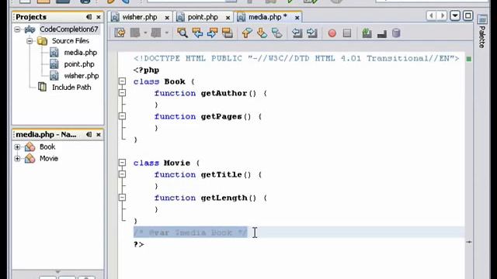The width and height of the screenshot is (497, 279).
Task: Open Back history dropdown arrow
Action: click(145, 33)
